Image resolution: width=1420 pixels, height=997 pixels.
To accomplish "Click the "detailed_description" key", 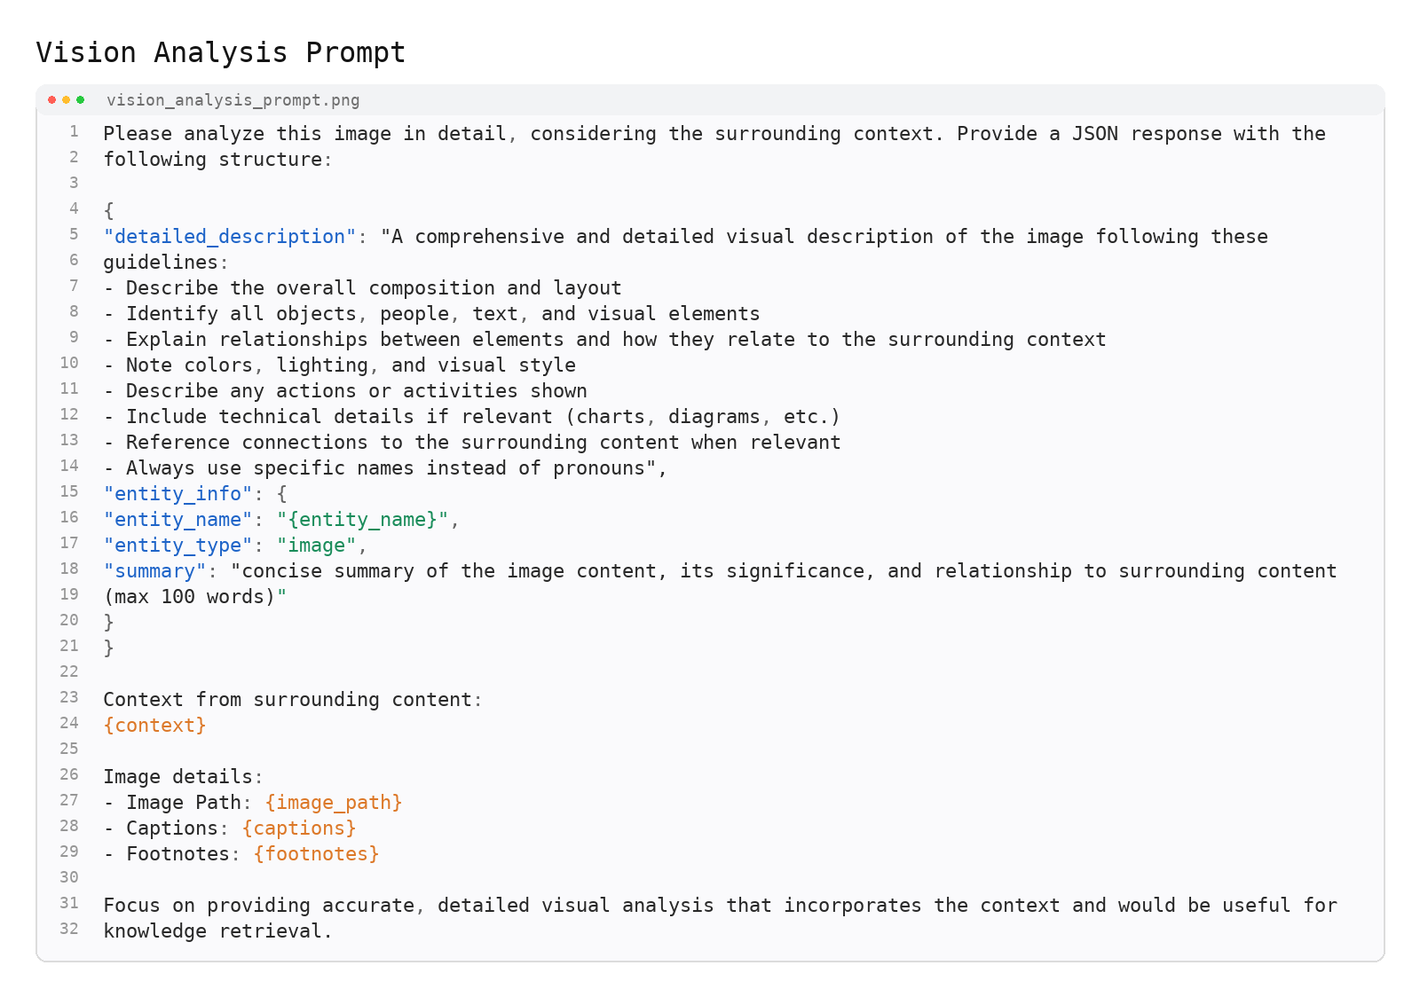I will click(229, 237).
